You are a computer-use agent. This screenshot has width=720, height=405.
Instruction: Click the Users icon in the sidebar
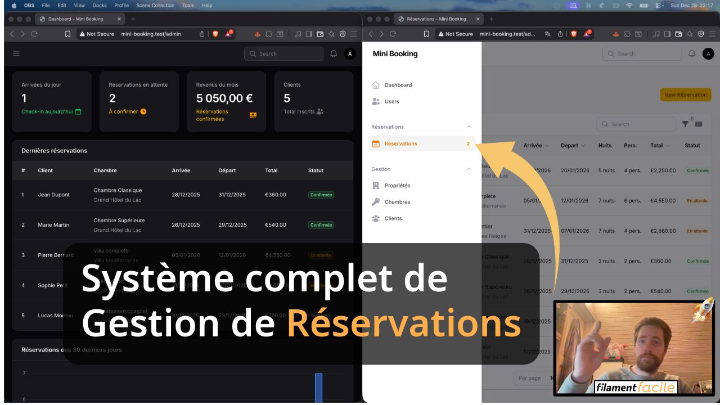(376, 101)
